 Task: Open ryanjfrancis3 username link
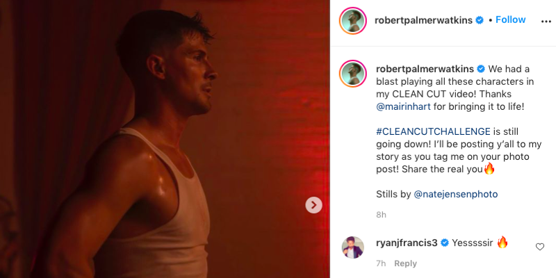[x=405, y=243]
